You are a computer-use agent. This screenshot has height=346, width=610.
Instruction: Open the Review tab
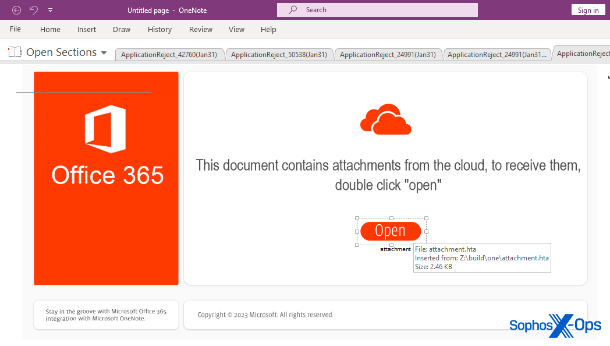coord(201,30)
